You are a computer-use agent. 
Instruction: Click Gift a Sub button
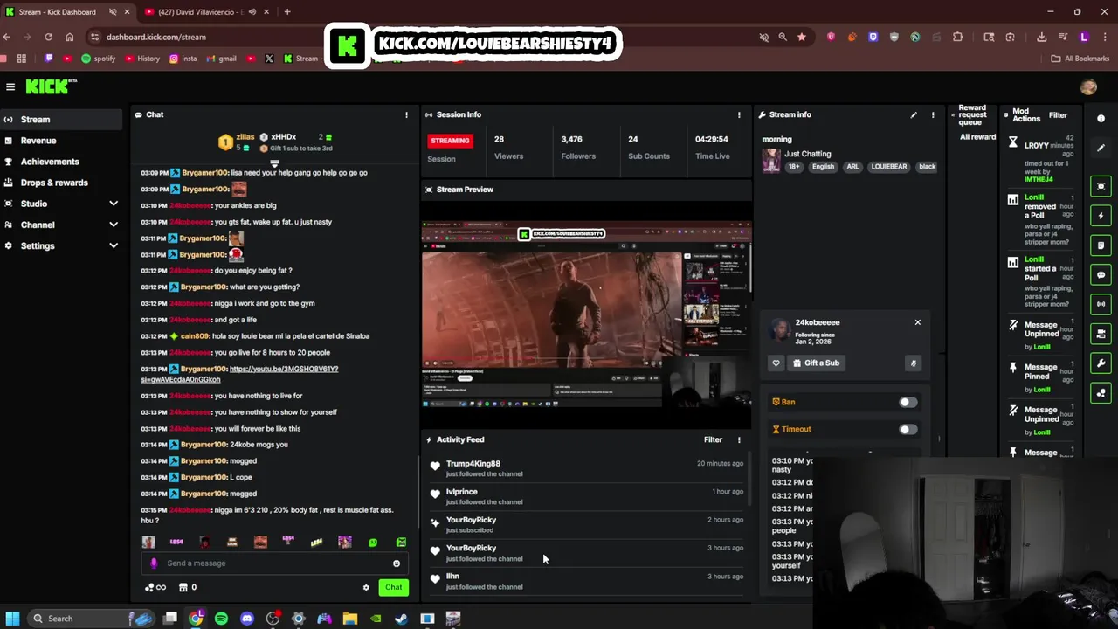(818, 363)
